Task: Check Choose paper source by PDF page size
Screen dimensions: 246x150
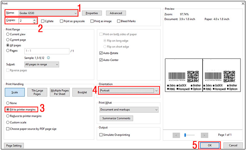Action: click(8, 129)
